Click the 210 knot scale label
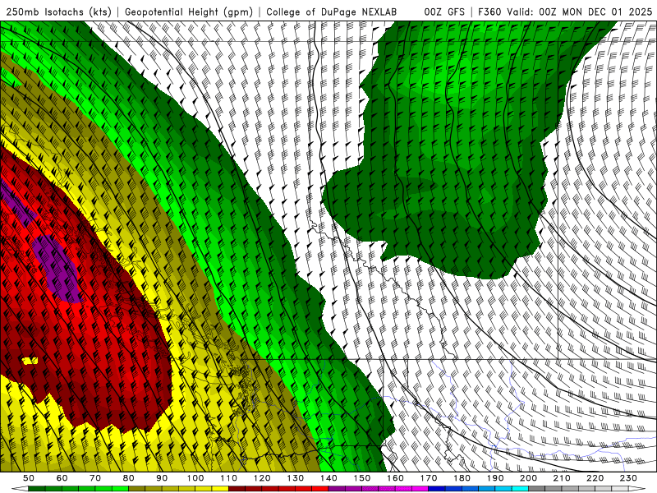The width and height of the screenshot is (657, 493). 562,478
